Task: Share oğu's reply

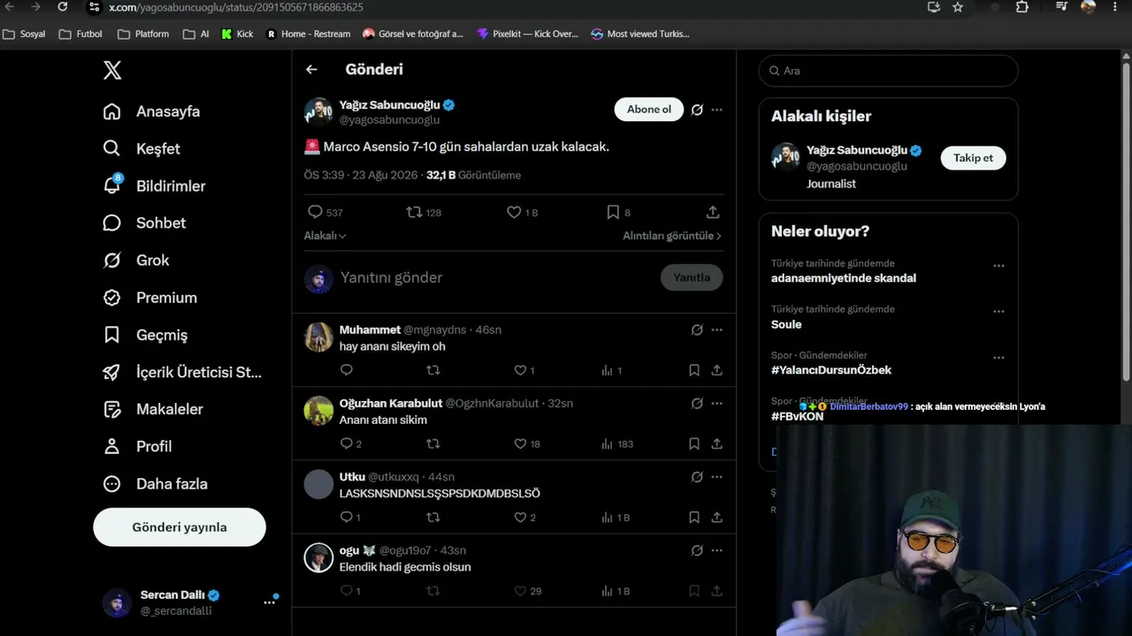Action: (x=716, y=591)
